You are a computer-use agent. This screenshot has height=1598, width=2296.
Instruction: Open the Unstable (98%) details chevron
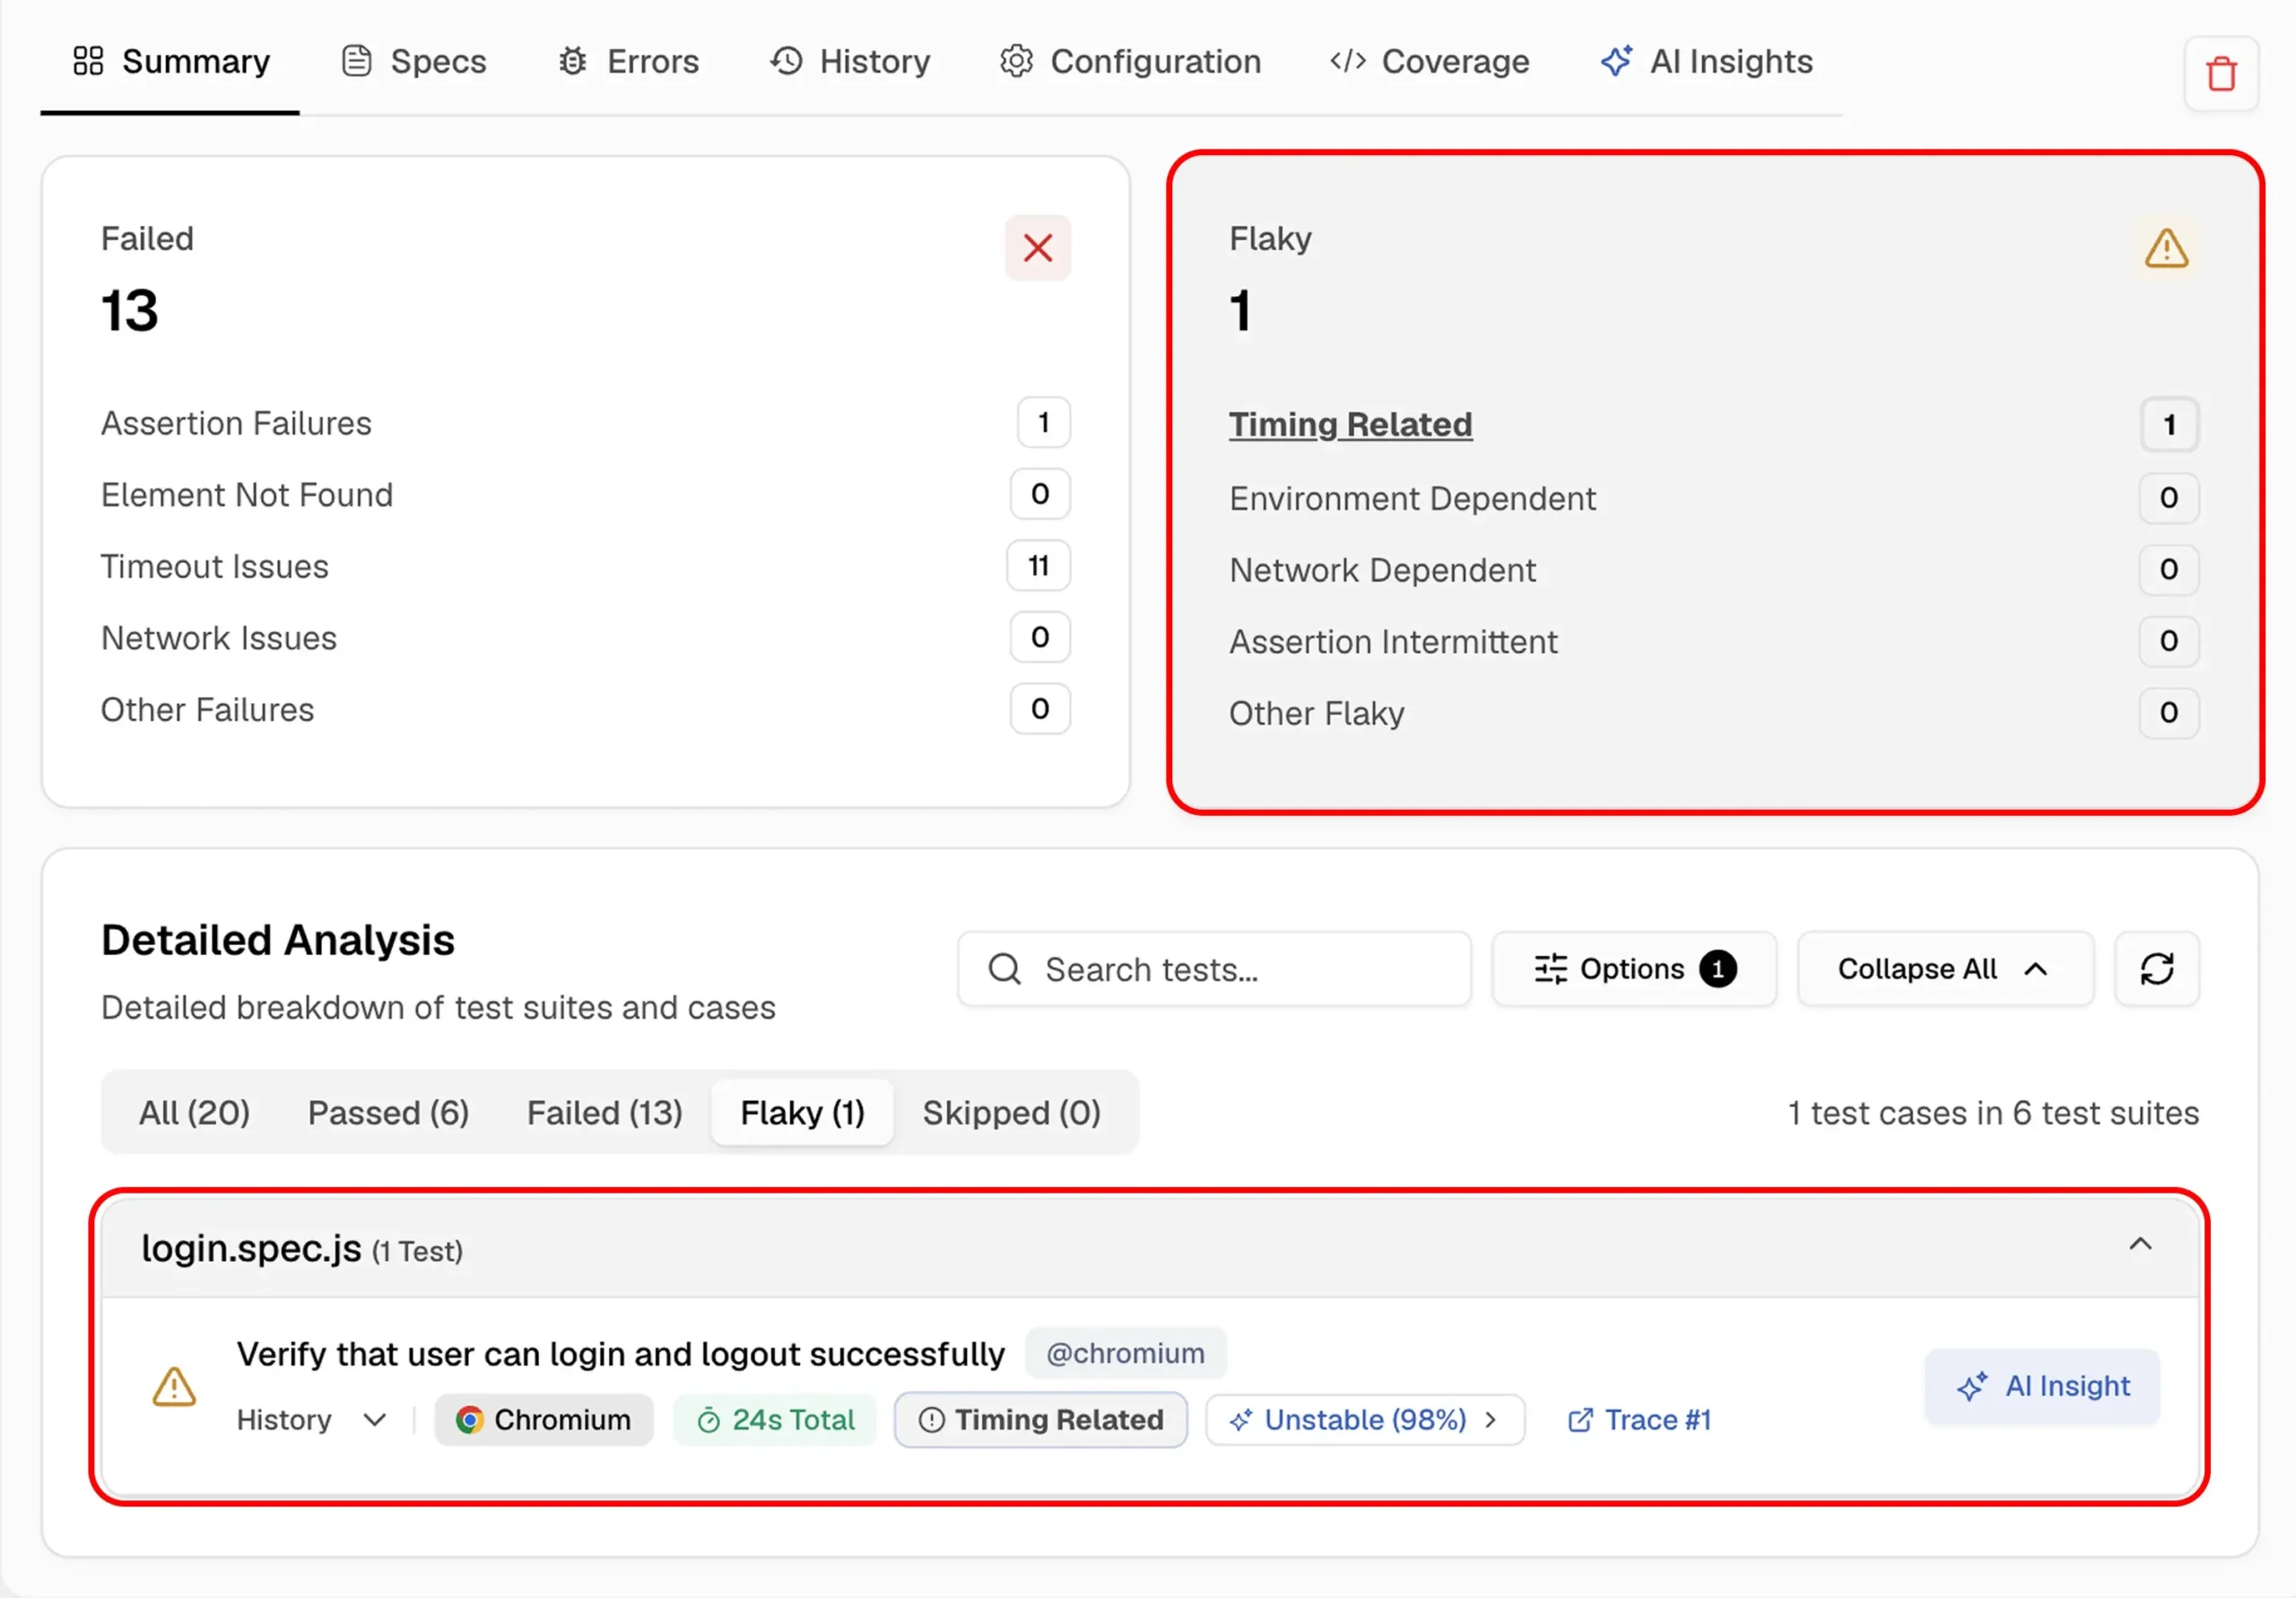[1490, 1420]
